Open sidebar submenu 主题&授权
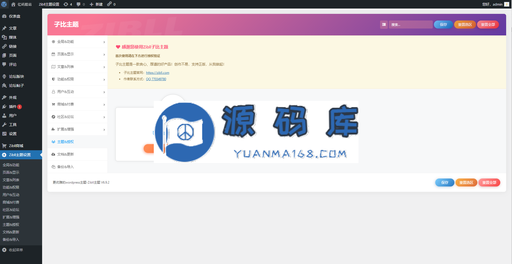Viewport: 512px width, 264px height. (11, 225)
